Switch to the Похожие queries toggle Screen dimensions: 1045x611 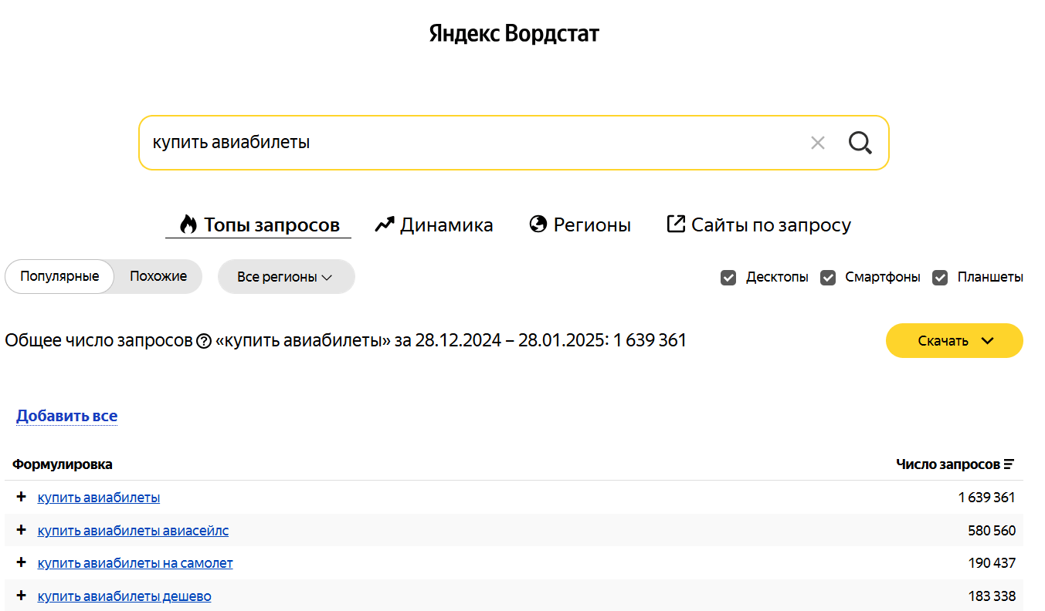click(158, 276)
